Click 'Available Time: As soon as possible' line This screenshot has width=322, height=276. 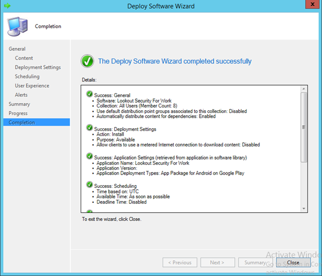click(x=133, y=196)
